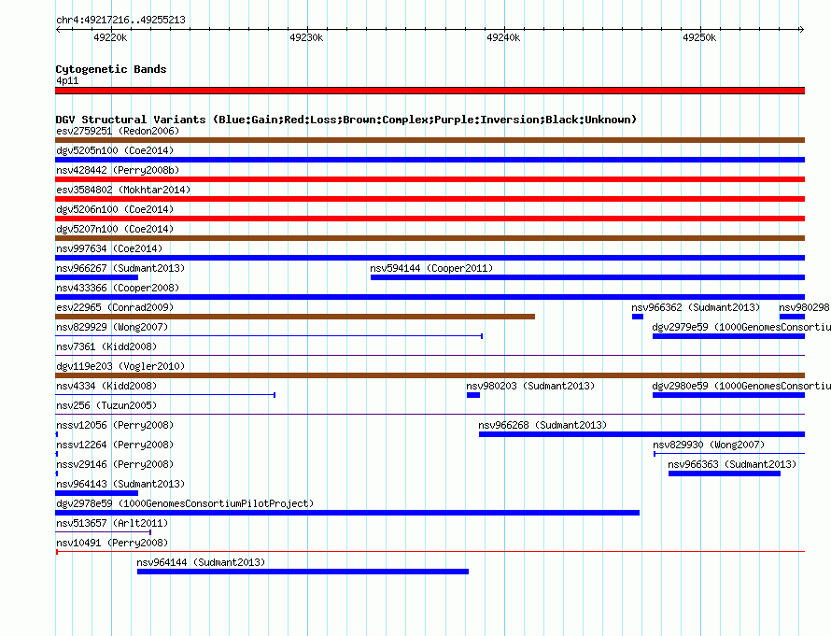The image size is (831, 636).
Task: Open the nsv980298 variant label
Action: [x=805, y=307]
